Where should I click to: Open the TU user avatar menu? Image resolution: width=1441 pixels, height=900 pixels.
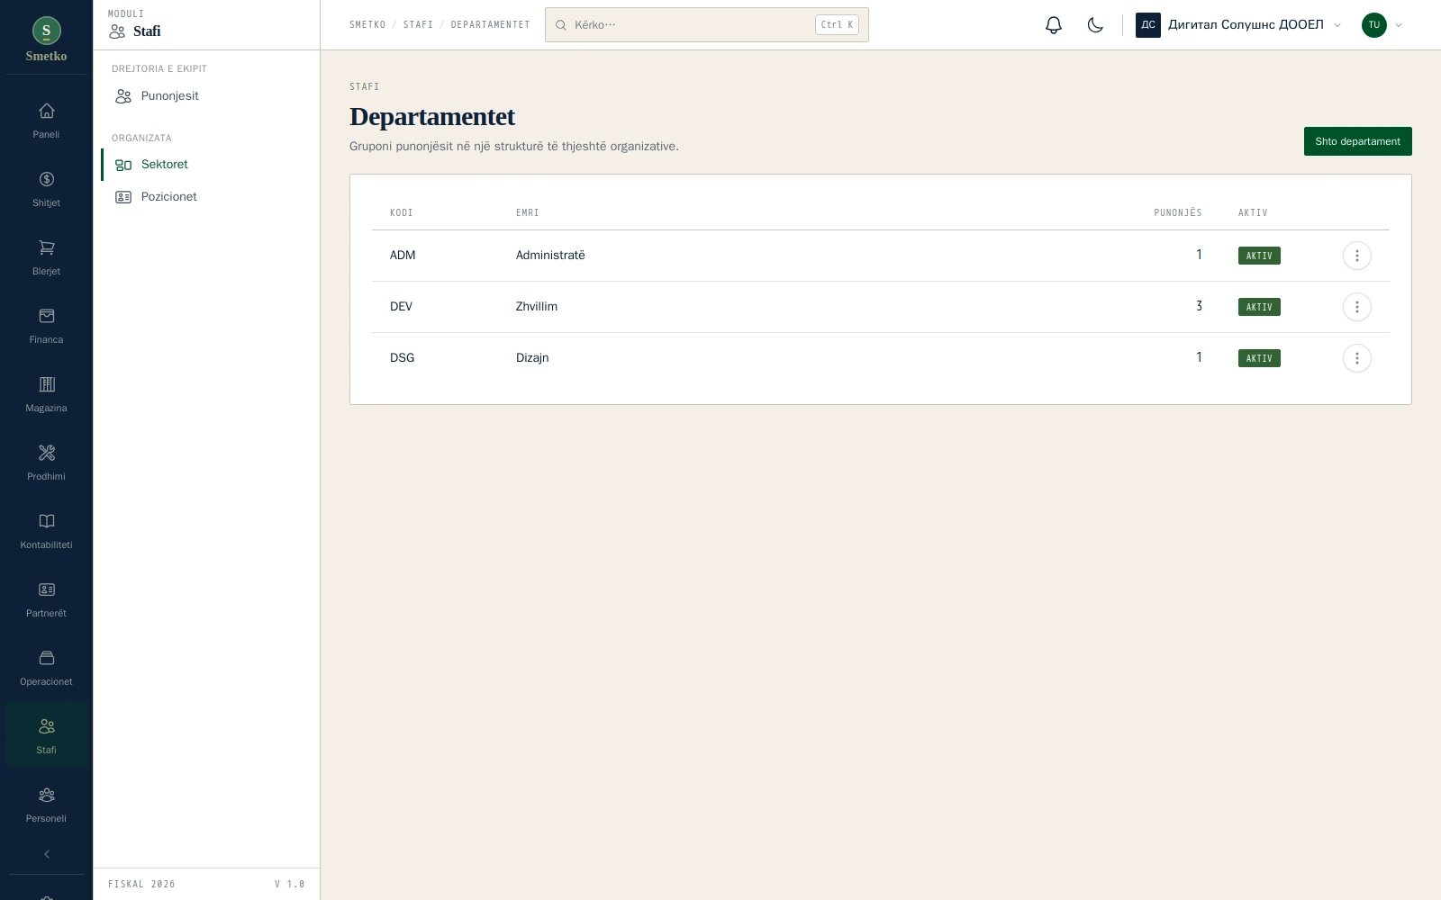(x=1382, y=25)
